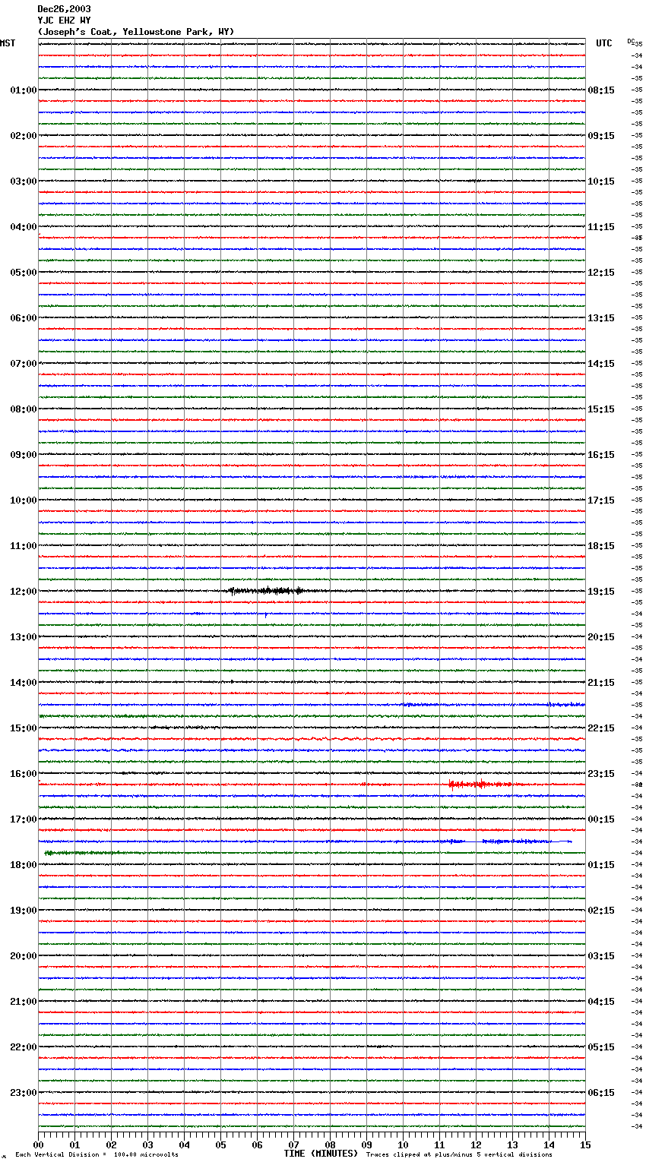Click the 06:15 UTC time label
Image resolution: width=646 pixels, height=1165 pixels.
pyautogui.click(x=601, y=1093)
